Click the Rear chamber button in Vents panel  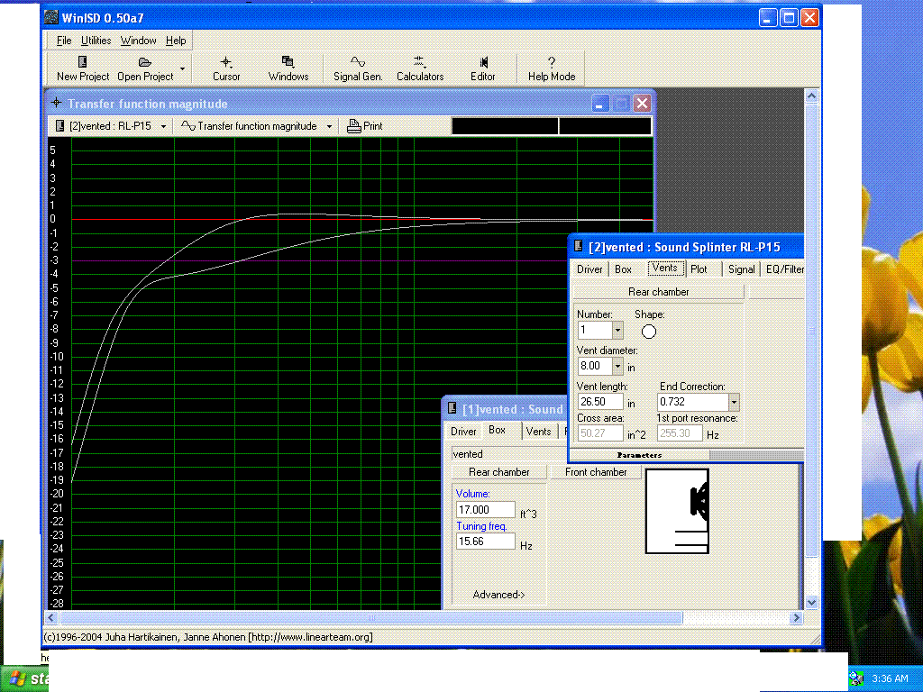click(x=658, y=292)
